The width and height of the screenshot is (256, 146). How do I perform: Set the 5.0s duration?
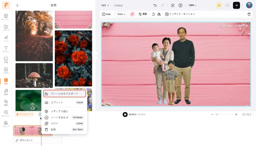click(106, 14)
